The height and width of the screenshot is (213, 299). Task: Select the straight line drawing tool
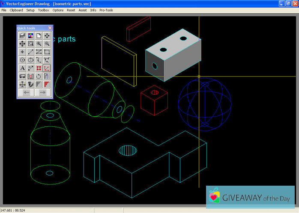[x=30, y=52]
